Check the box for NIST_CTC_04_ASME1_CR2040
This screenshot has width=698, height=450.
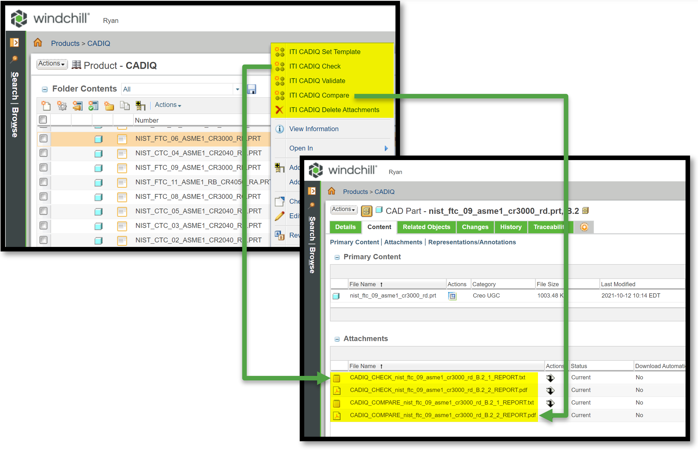coord(43,153)
